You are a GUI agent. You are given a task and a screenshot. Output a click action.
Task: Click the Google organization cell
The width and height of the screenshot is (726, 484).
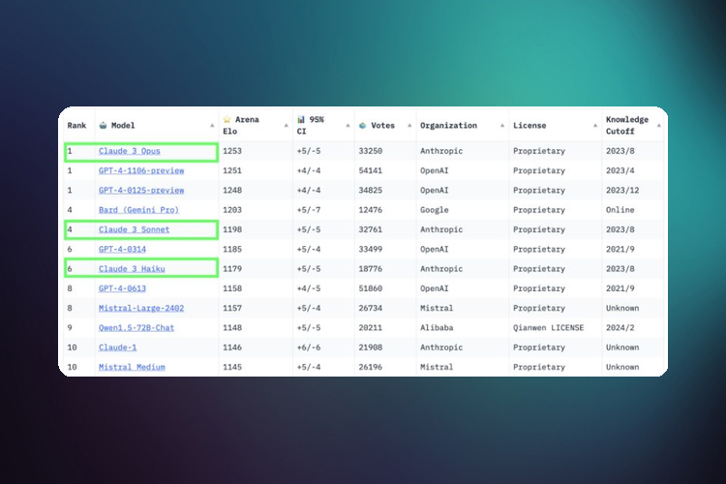435,210
